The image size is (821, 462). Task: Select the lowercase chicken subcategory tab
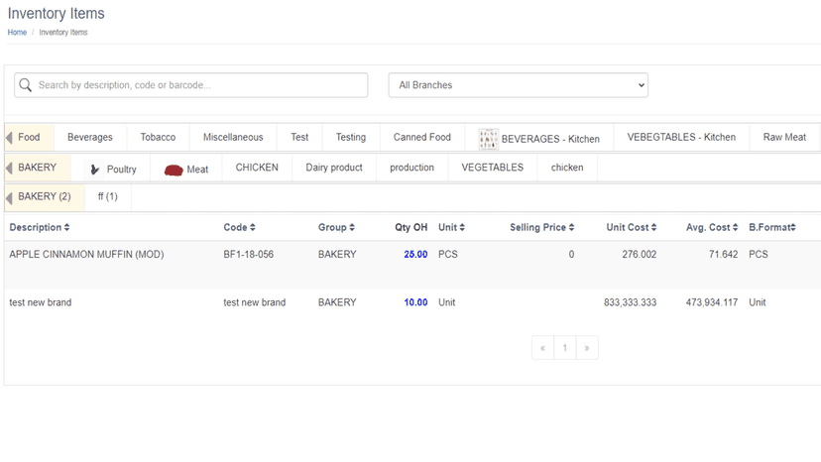(567, 168)
